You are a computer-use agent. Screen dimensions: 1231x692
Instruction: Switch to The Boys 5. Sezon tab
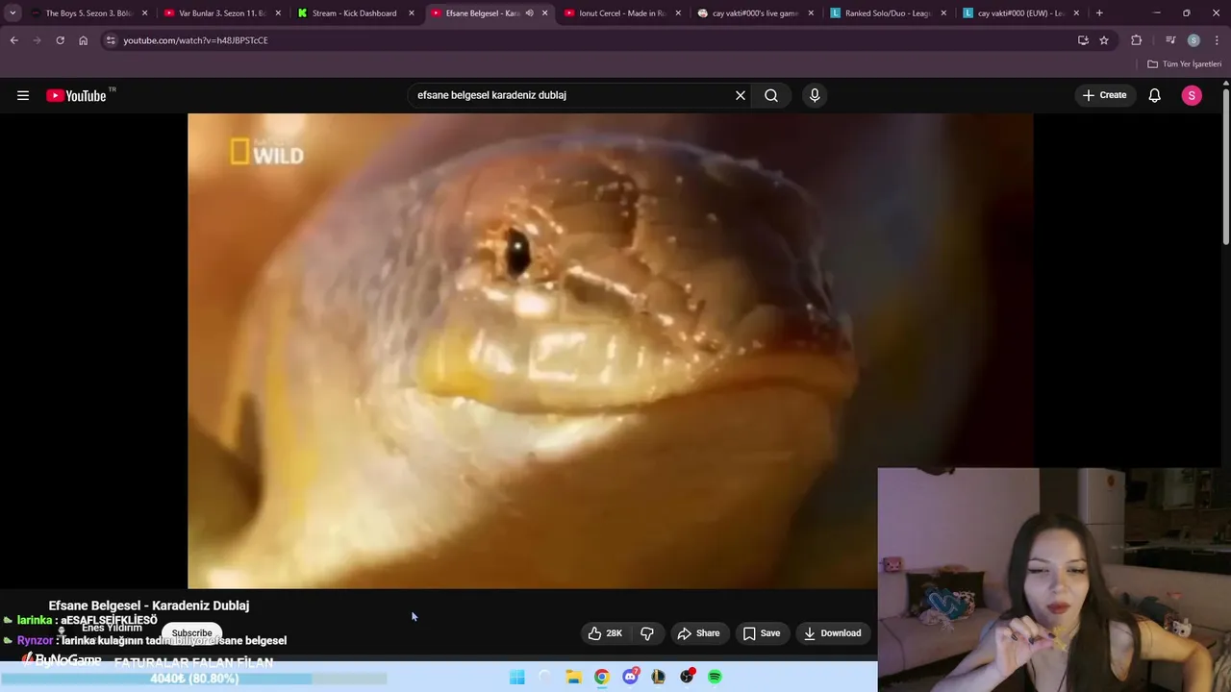pyautogui.click(x=88, y=13)
